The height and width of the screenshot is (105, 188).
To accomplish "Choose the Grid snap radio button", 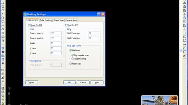I will tap(70, 50).
